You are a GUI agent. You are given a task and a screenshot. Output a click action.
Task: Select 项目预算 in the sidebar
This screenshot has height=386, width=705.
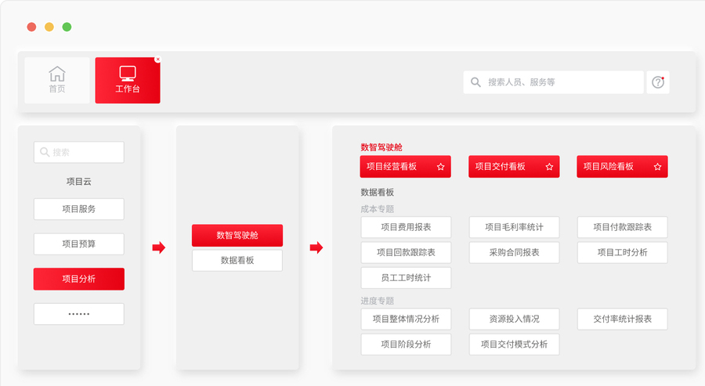78,244
